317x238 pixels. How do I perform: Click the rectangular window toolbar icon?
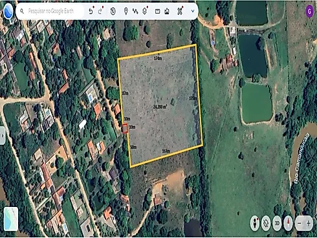point(158,11)
